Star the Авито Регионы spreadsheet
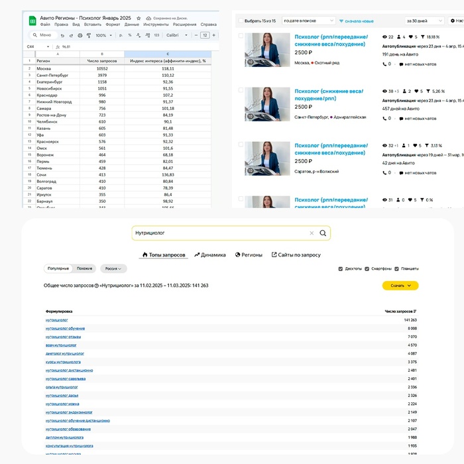This screenshot has height=464, width=464. tap(139, 19)
